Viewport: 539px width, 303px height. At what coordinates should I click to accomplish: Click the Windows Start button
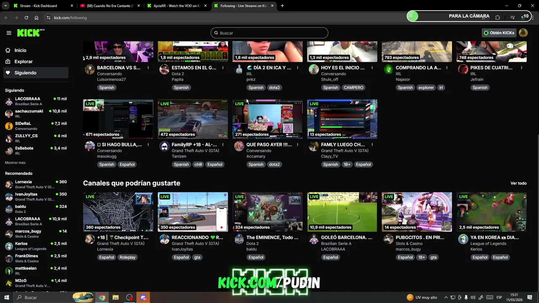click(7, 298)
